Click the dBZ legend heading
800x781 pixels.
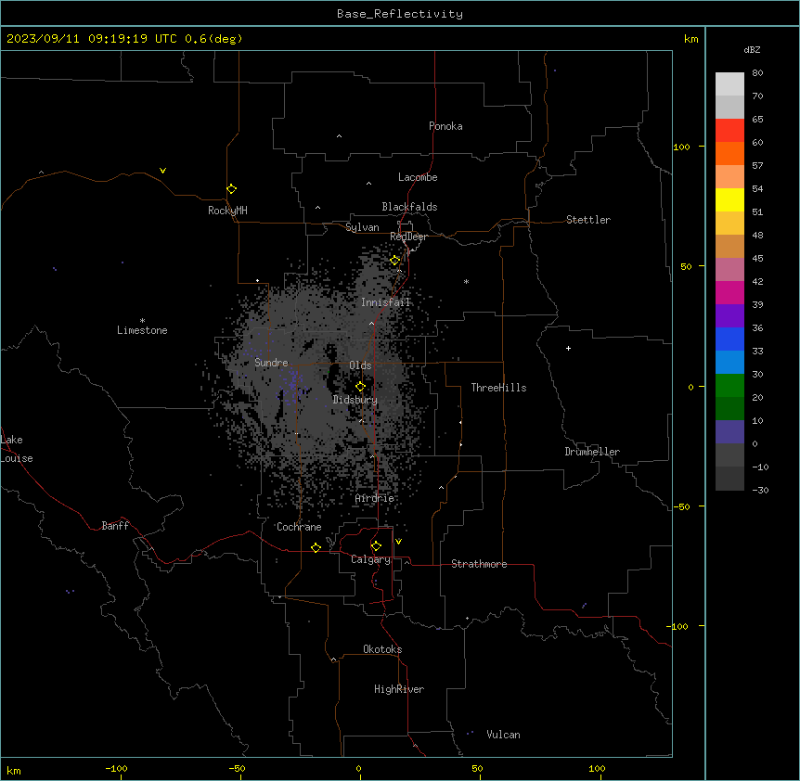coord(752,49)
